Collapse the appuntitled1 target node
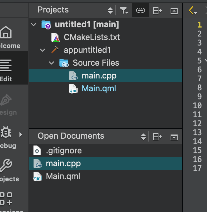This screenshot has width=207, height=212. (x=42, y=50)
